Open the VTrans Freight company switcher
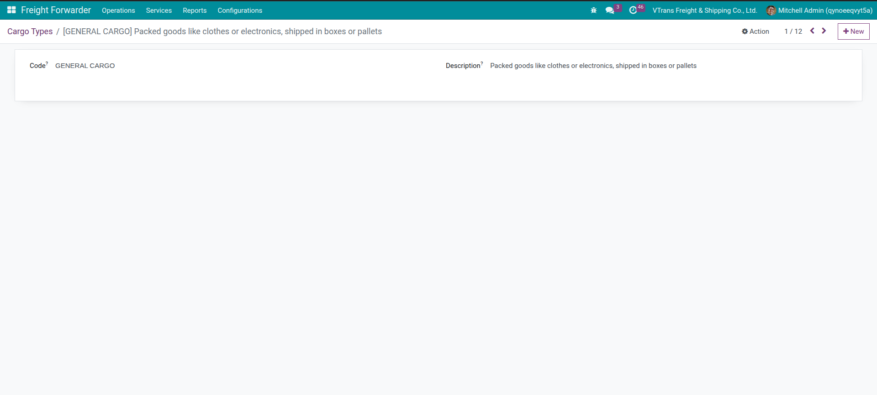This screenshot has height=395, width=877. point(704,10)
